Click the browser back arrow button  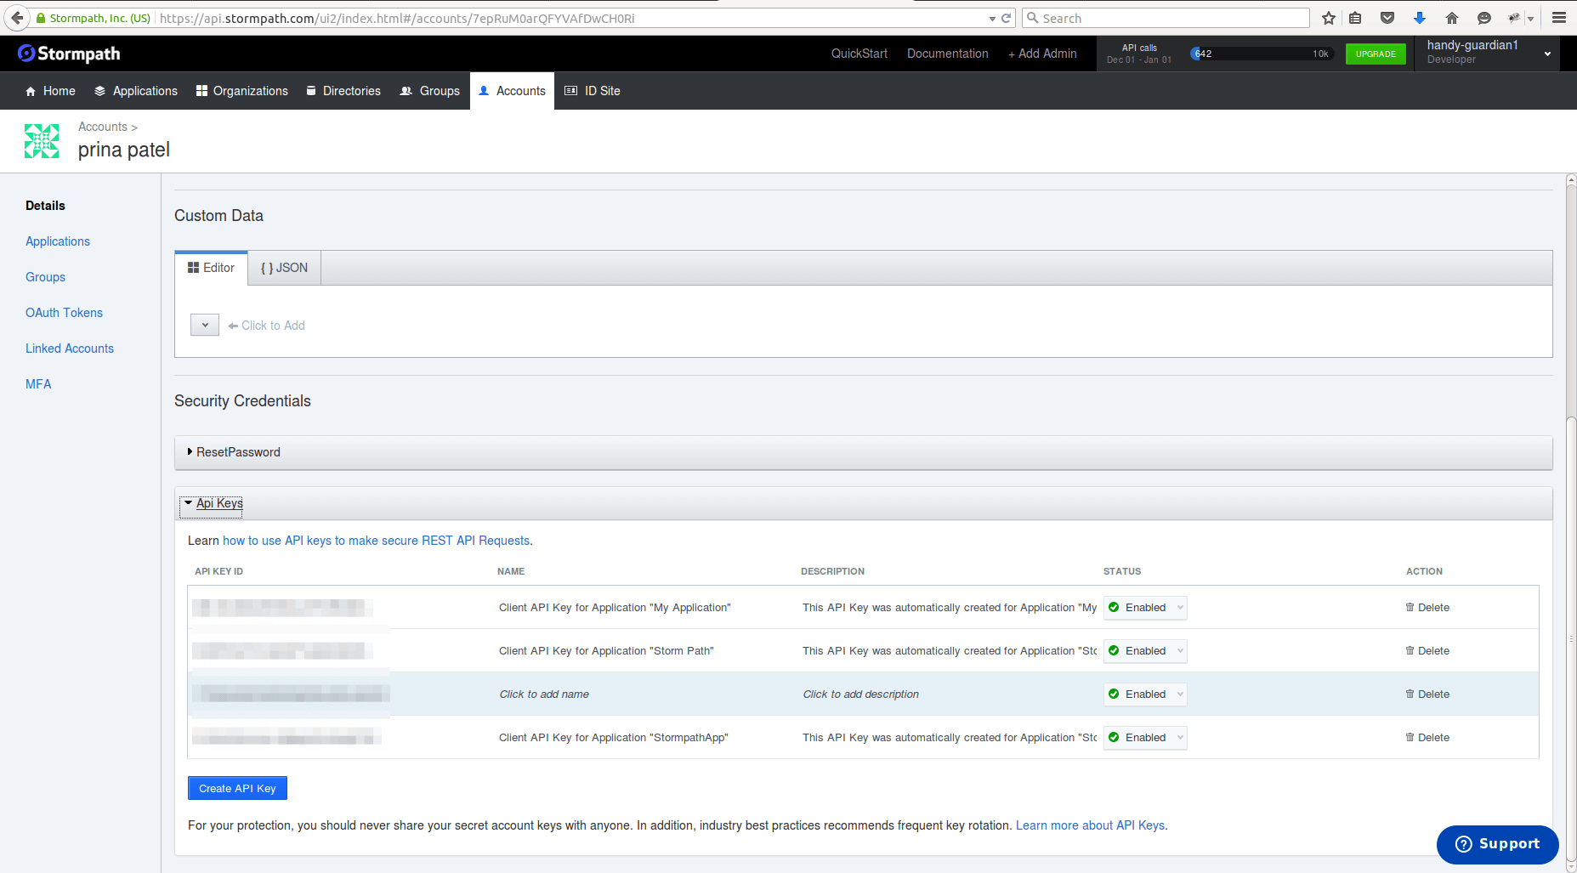tap(17, 18)
